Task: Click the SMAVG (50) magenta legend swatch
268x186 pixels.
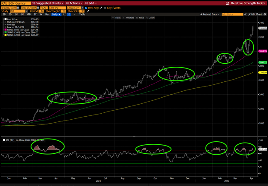Action: (6, 30)
